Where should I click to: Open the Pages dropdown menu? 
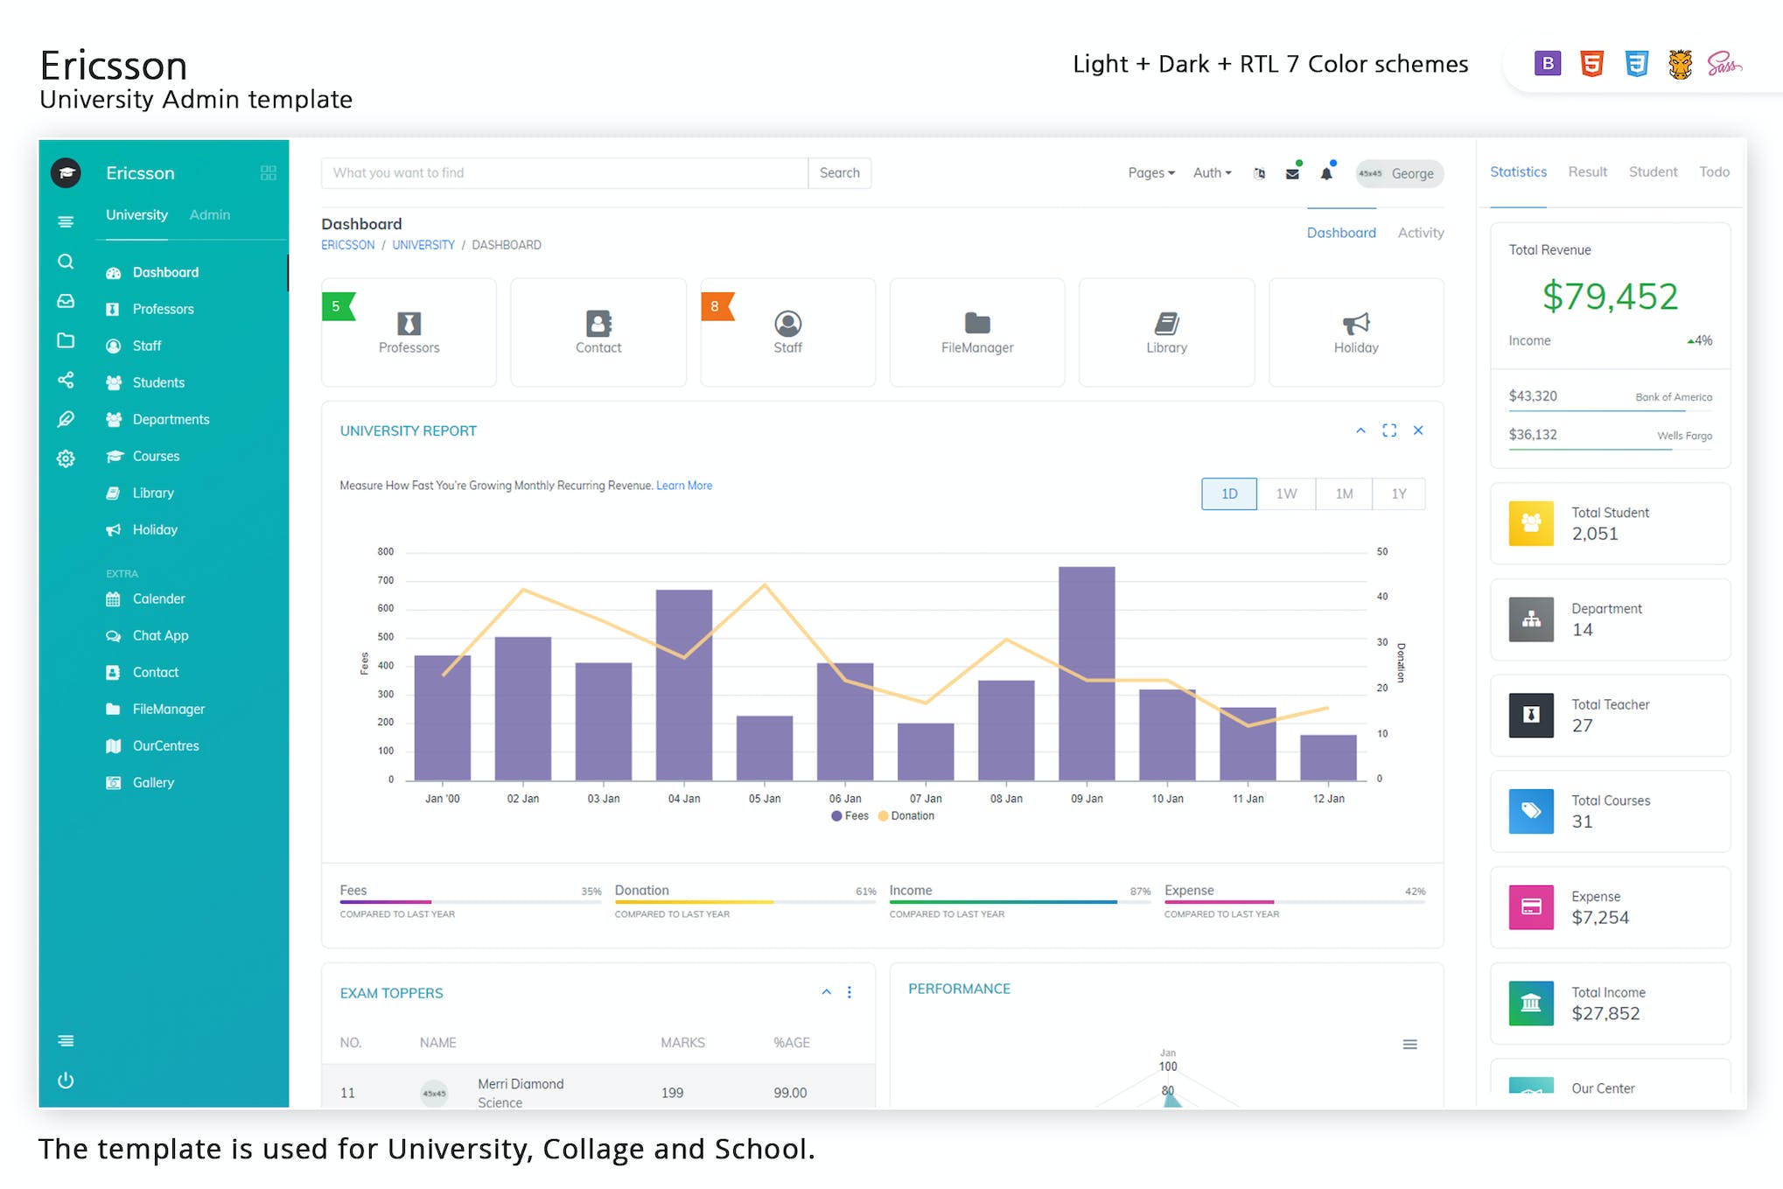tap(1150, 173)
